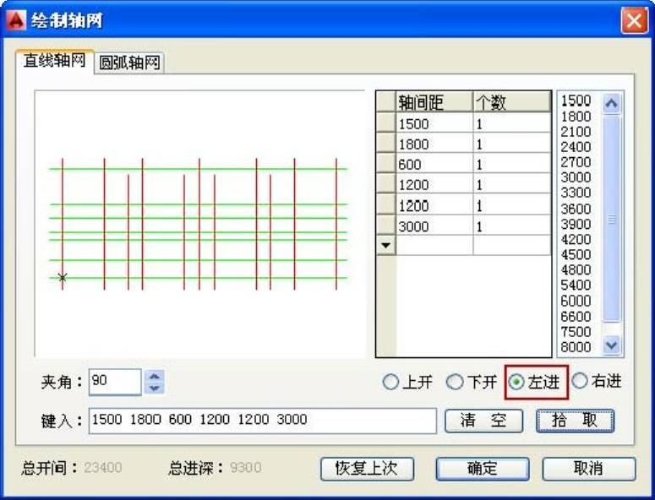Image resolution: width=655 pixels, height=500 pixels.
Task: Click the AutoCAD logo icon in title bar
Action: [x=16, y=20]
